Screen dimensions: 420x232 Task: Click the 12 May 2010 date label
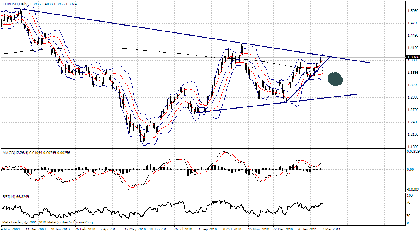134,229
